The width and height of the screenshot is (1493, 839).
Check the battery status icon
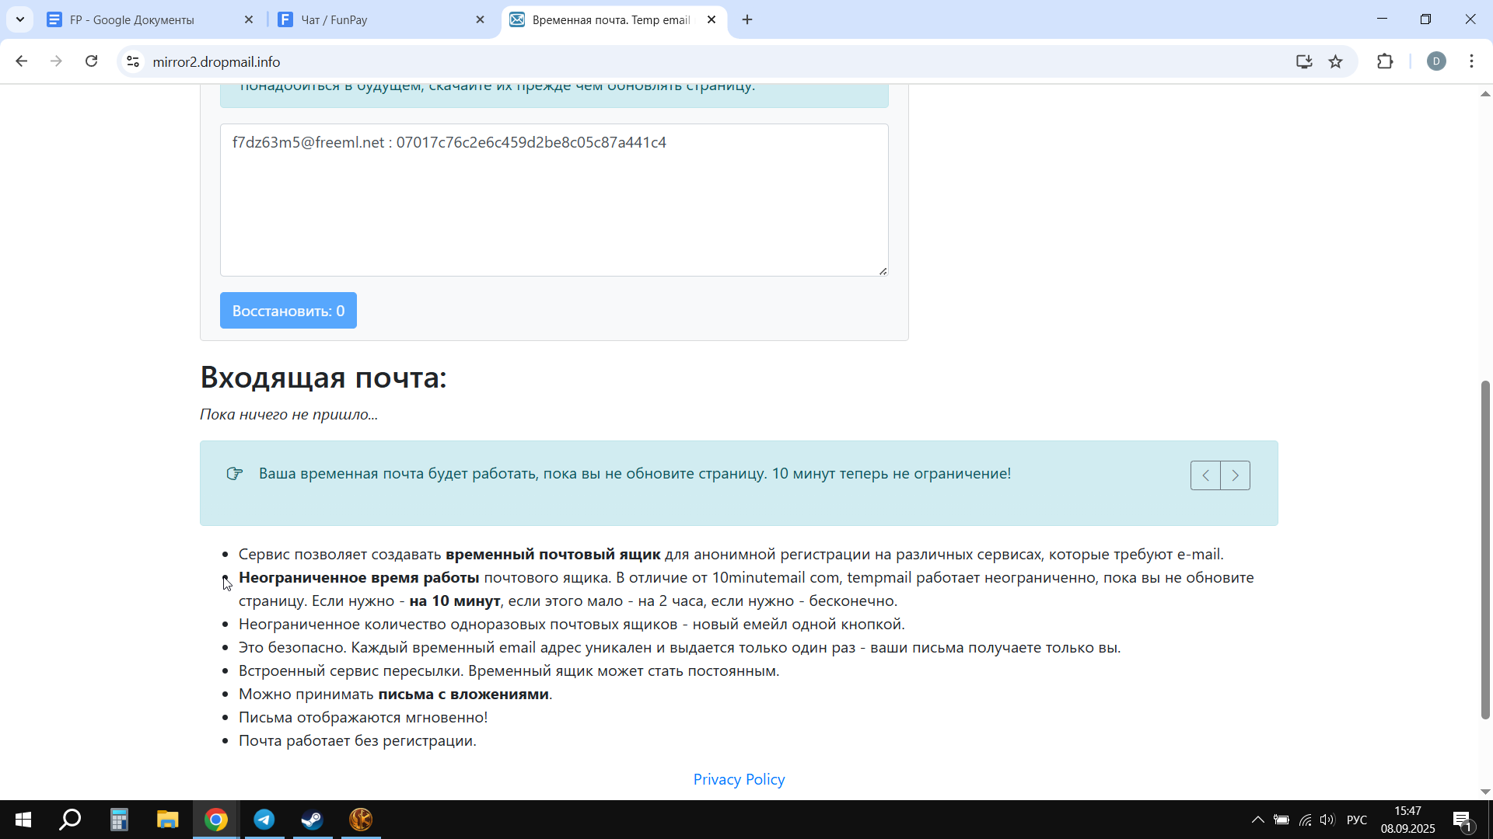[x=1281, y=820]
